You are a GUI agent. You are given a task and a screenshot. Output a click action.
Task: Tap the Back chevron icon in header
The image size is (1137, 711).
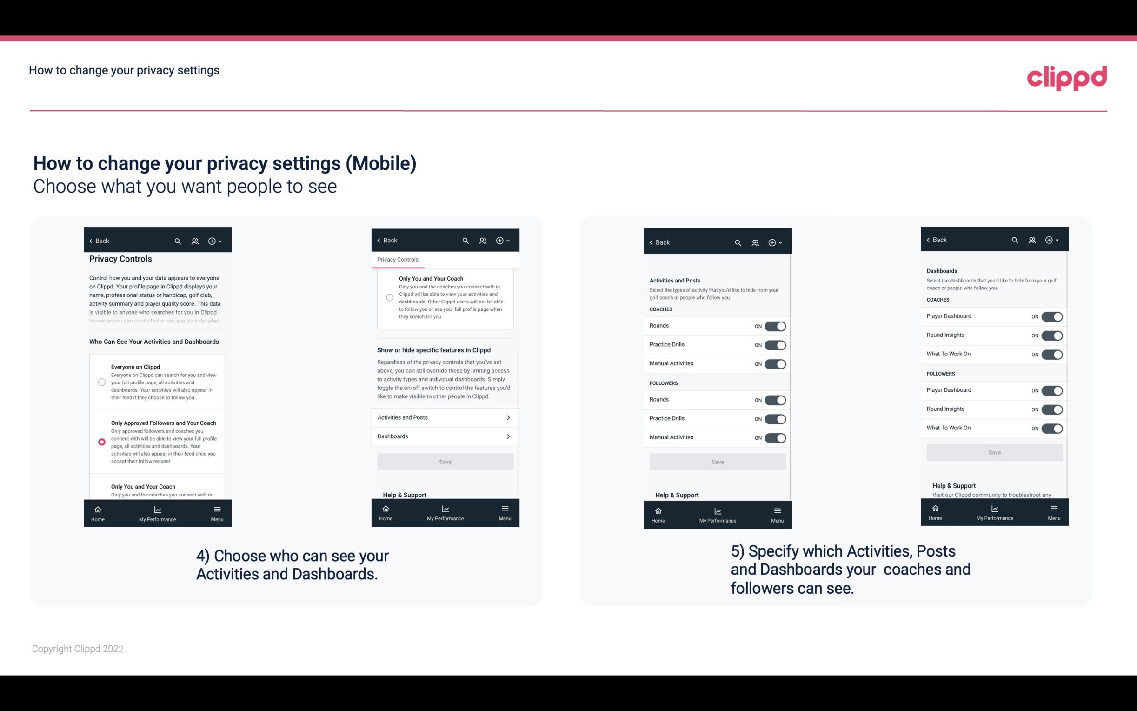click(x=91, y=241)
